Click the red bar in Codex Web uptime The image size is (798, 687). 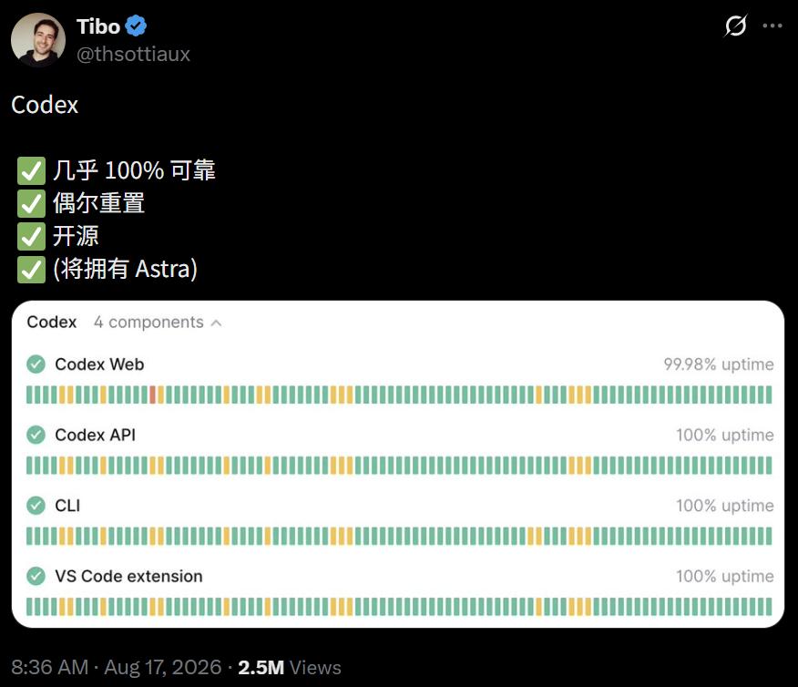point(152,395)
